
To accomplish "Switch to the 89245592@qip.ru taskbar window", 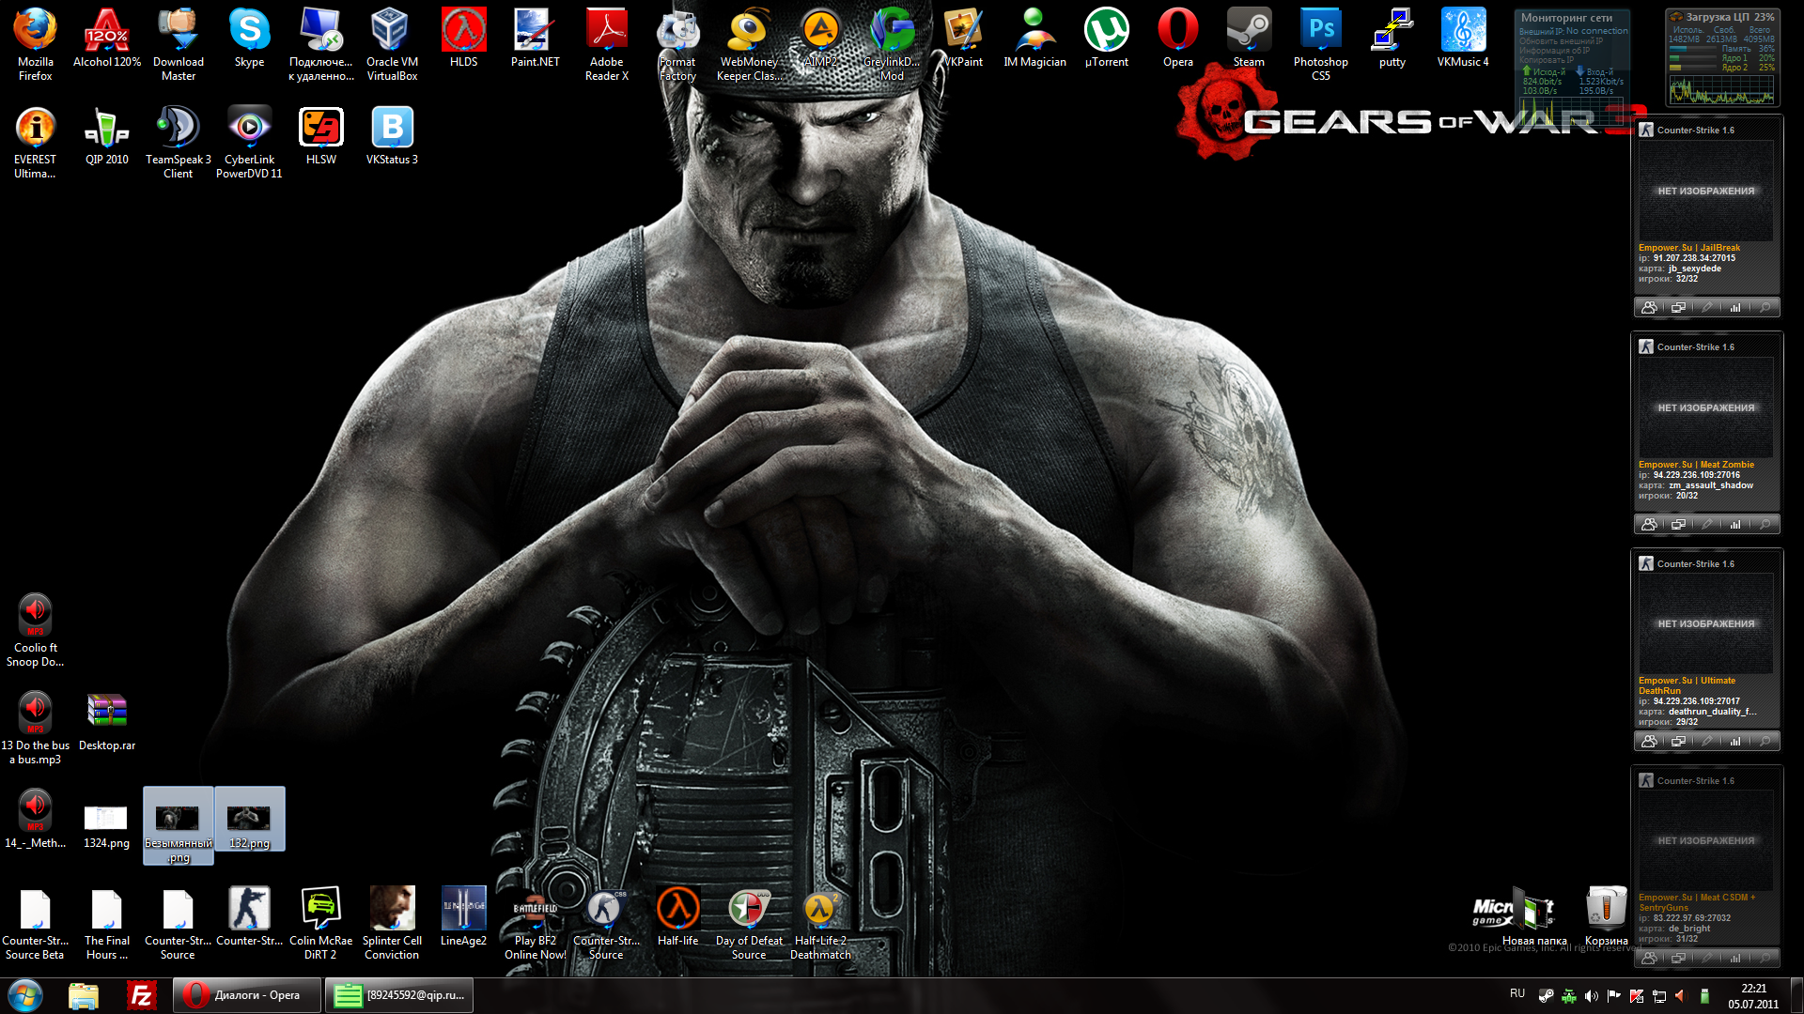I will 399,995.
